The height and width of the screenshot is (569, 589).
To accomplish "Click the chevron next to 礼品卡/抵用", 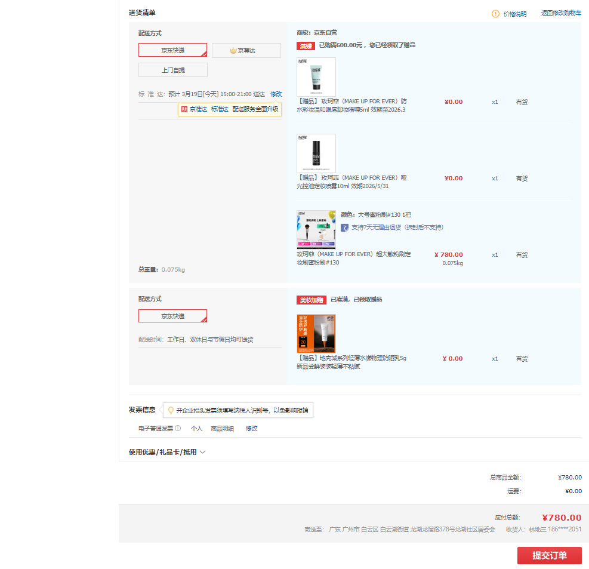I will pyautogui.click(x=202, y=452).
